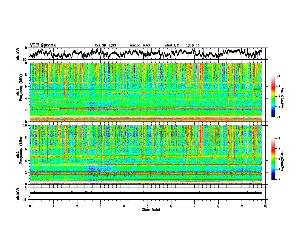The image size is (299, 231).
Task: Click the "VLF Spectra" plot title
Action: [43, 45]
